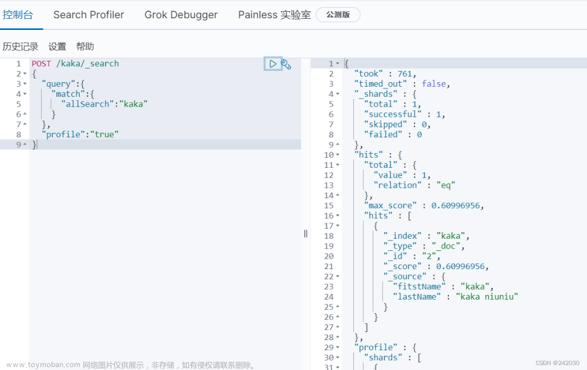Click the "successful" : 1 line

coord(404,114)
